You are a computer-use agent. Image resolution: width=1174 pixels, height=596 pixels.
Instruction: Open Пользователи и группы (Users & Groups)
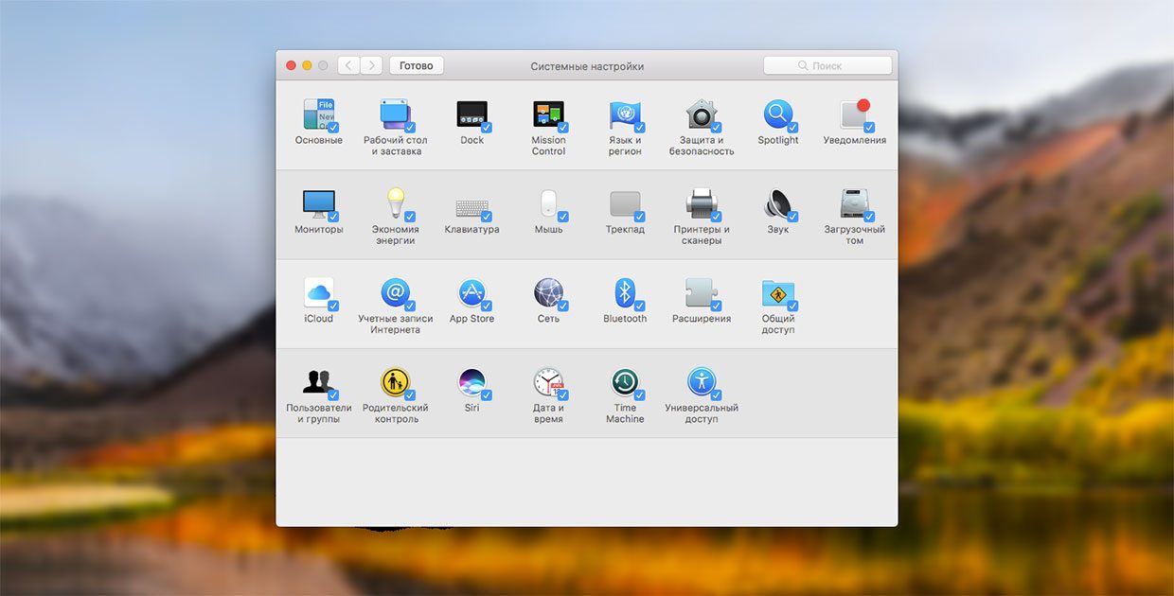[319, 382]
